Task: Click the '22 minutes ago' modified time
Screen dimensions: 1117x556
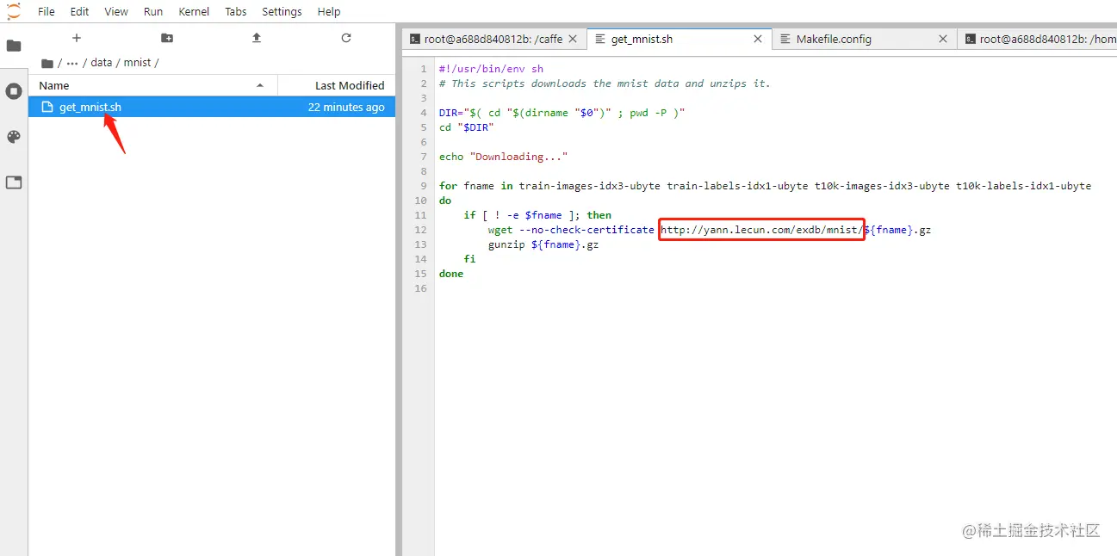Action: [346, 107]
